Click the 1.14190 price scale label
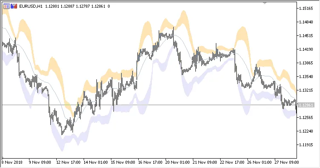The width and height of the screenshot is (320, 168). (x=306, y=49)
